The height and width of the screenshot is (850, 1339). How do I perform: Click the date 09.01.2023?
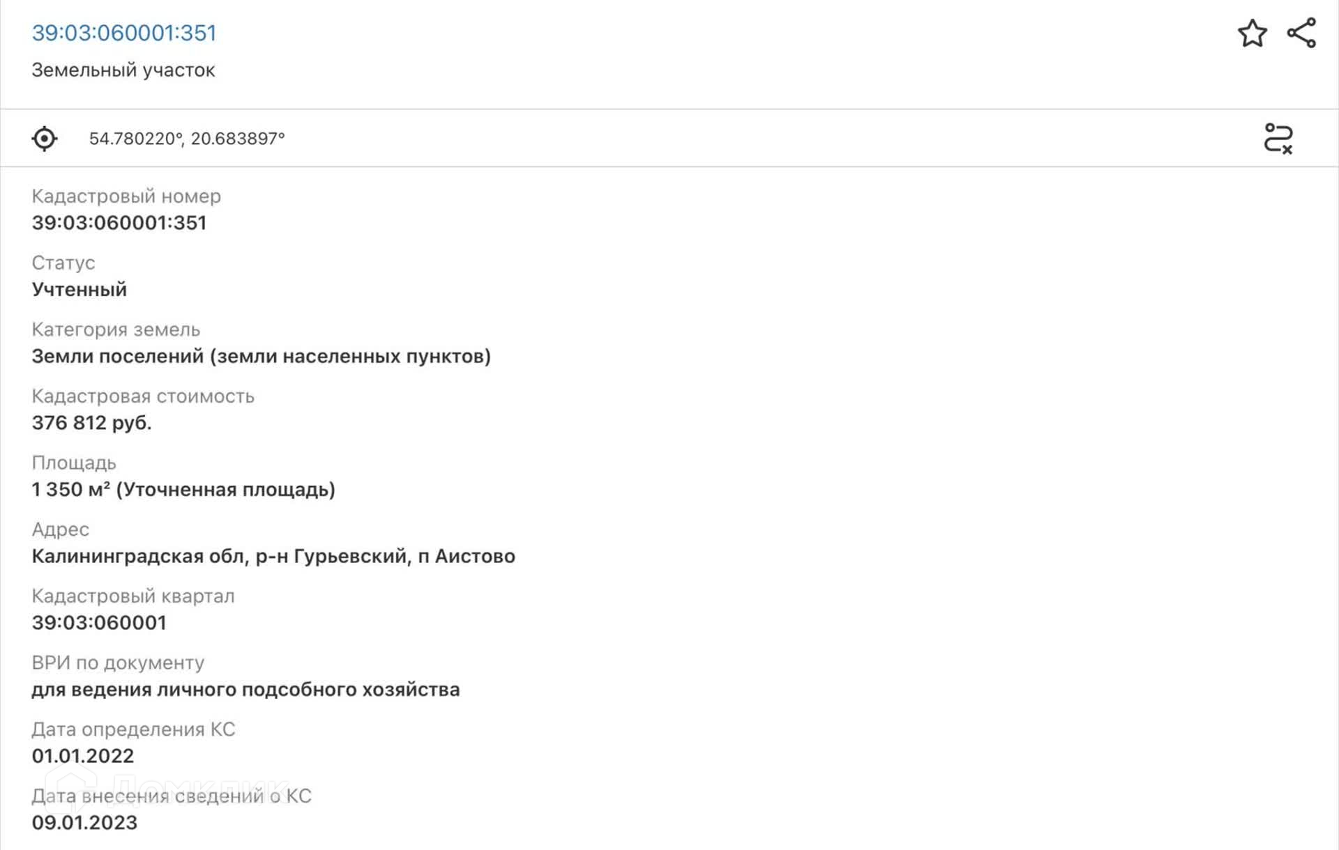tap(84, 823)
